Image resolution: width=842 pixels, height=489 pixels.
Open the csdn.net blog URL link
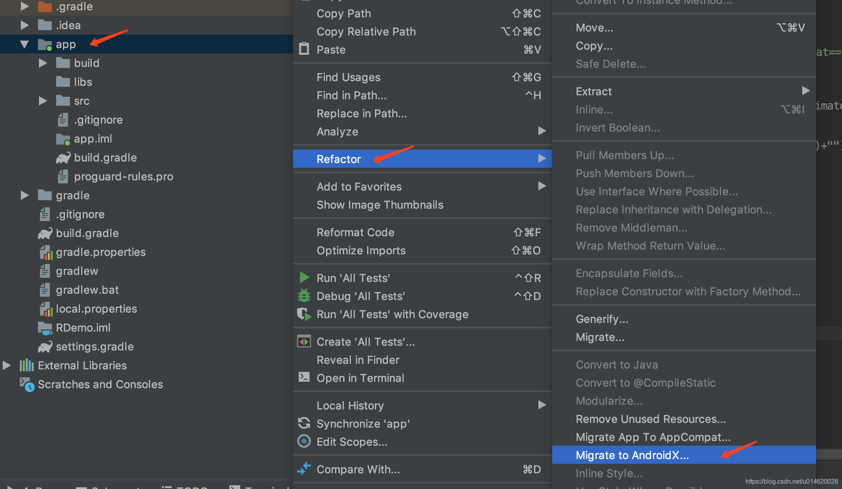coord(792,481)
